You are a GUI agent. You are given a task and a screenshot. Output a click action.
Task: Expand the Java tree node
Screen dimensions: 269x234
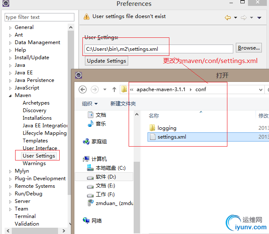(10, 65)
